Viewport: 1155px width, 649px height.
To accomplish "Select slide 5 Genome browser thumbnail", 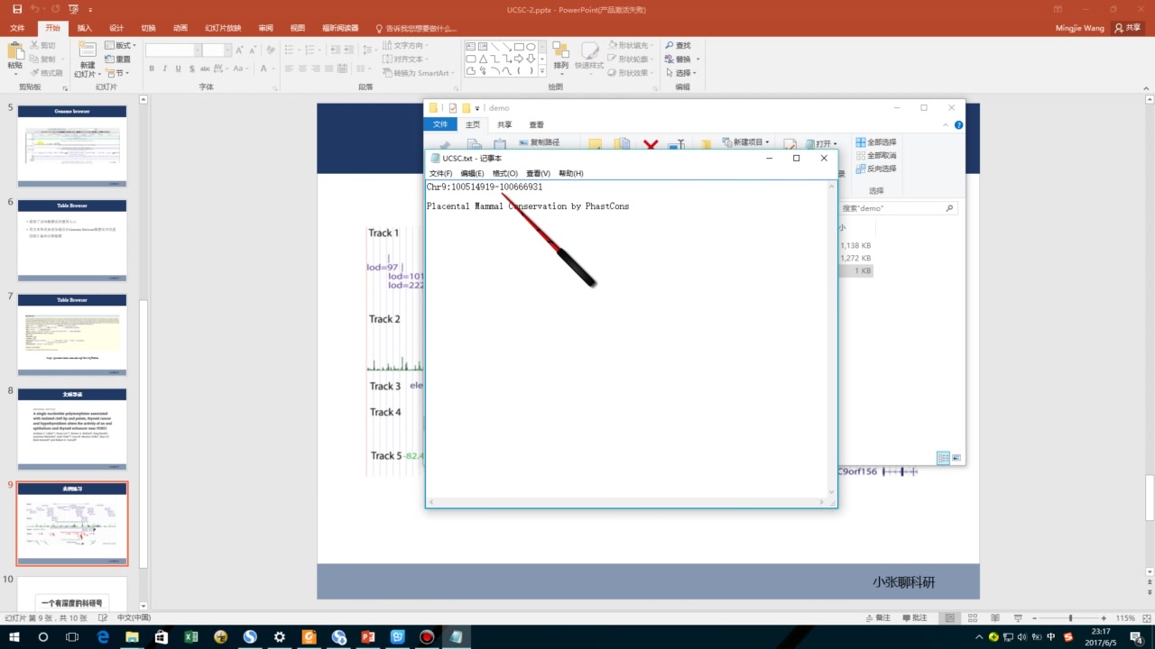I will tap(72, 145).
